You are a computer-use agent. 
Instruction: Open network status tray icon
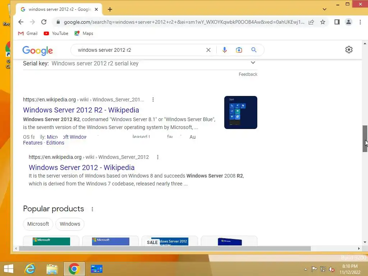point(323,269)
